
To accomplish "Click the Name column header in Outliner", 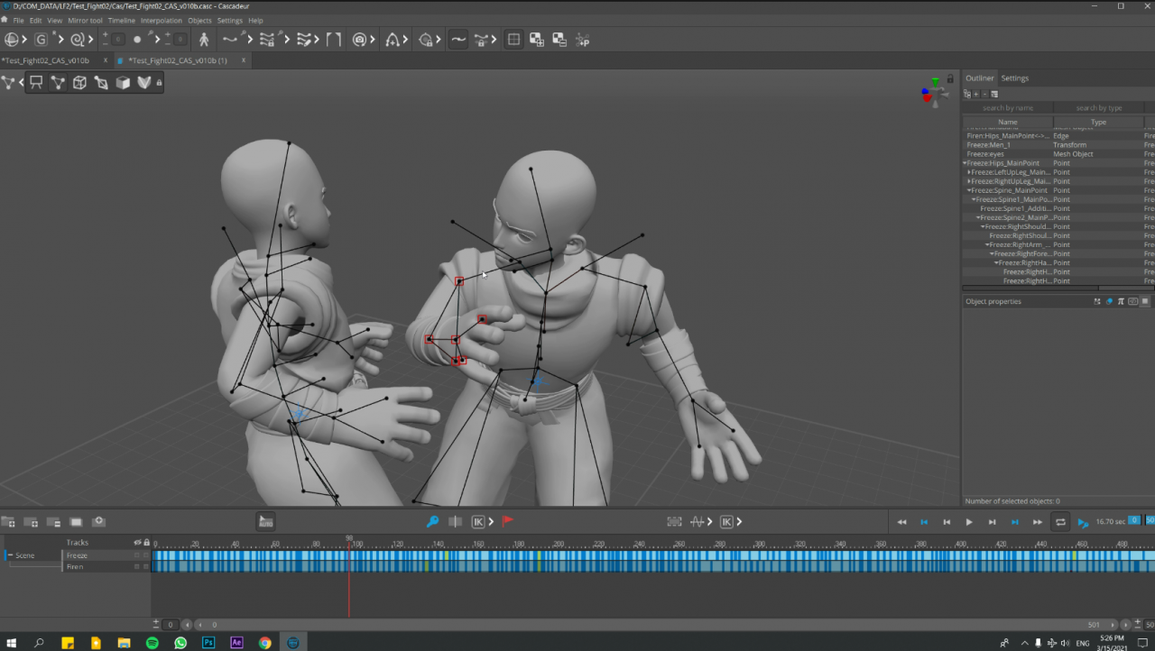I will pyautogui.click(x=1007, y=122).
